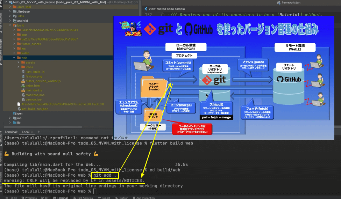Viewport: 341px width, 199px height.
Task: Select favicon.png file icon
Action: (23, 76)
